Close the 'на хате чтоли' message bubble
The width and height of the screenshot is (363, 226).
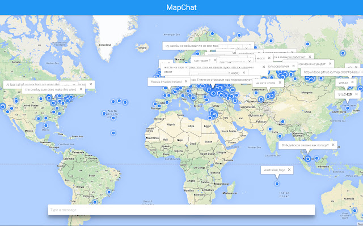tap(280, 82)
